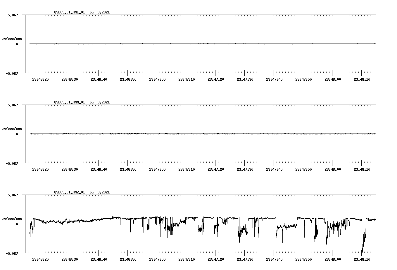
Task: Click the zero axis label of HNN plot
Action: click(17, 134)
